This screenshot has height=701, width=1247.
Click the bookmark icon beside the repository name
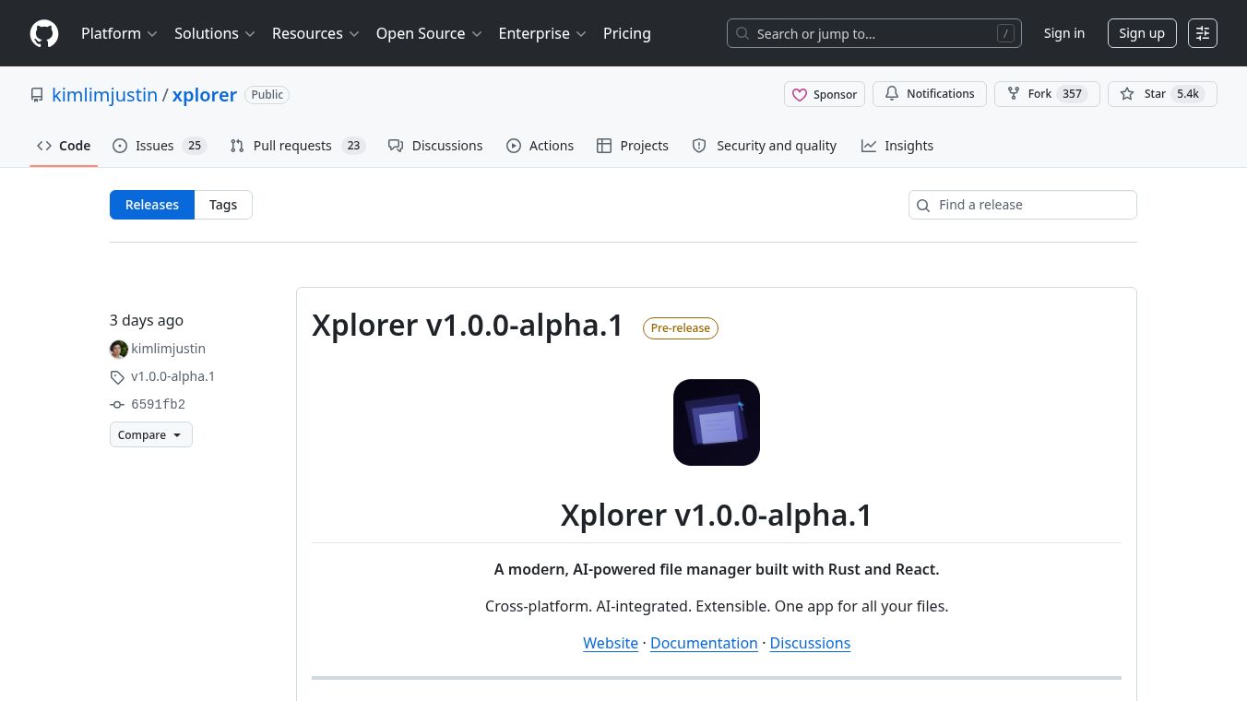tap(37, 95)
